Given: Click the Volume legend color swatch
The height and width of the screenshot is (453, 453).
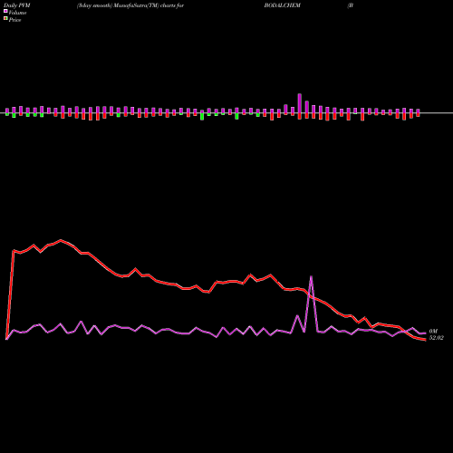Looking at the screenshot, I should [5, 11].
